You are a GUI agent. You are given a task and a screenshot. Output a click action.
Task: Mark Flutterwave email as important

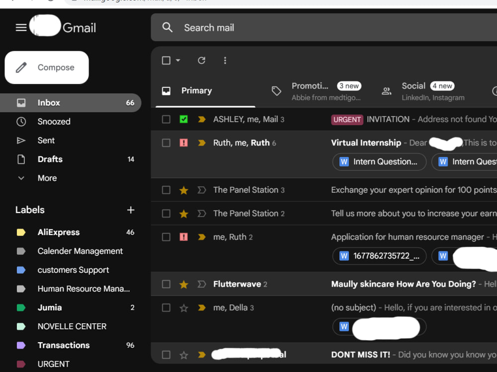[202, 284]
